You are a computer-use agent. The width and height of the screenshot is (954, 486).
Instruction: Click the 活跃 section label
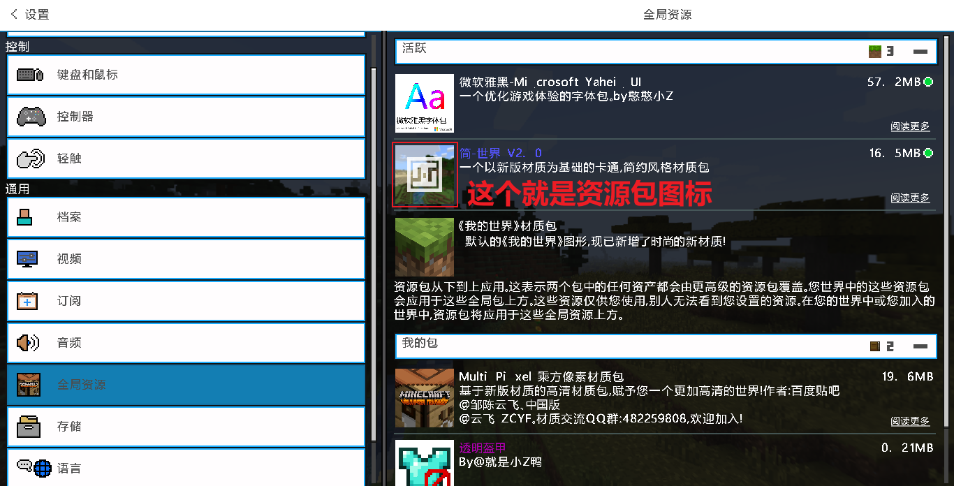(x=414, y=49)
